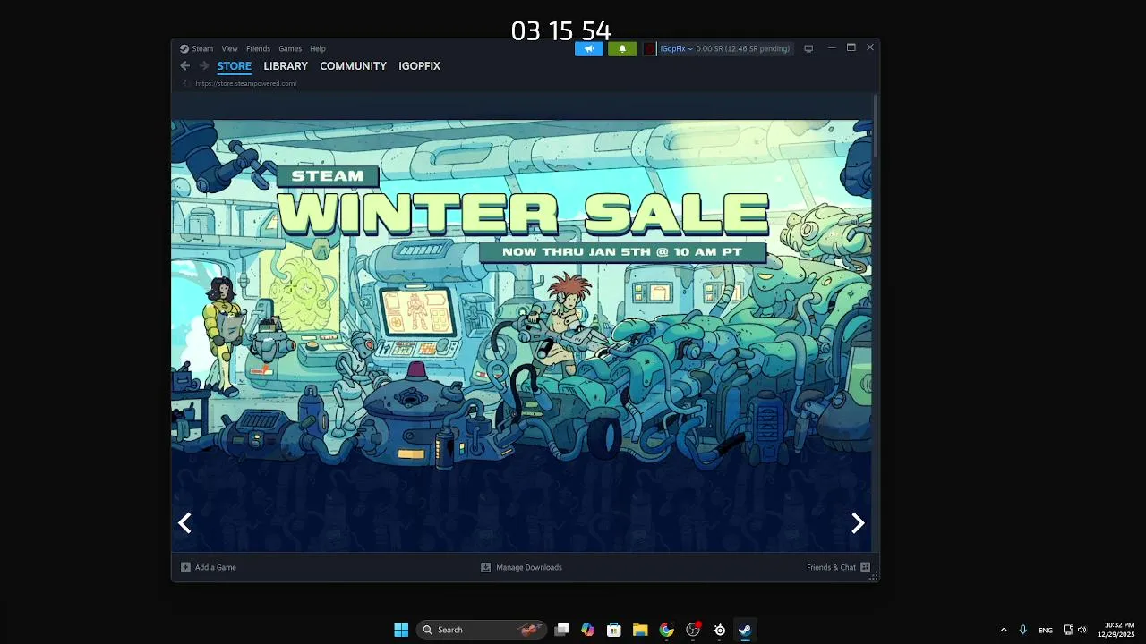Go forward with the navigation forward arrow
1146x644 pixels.
click(x=204, y=66)
